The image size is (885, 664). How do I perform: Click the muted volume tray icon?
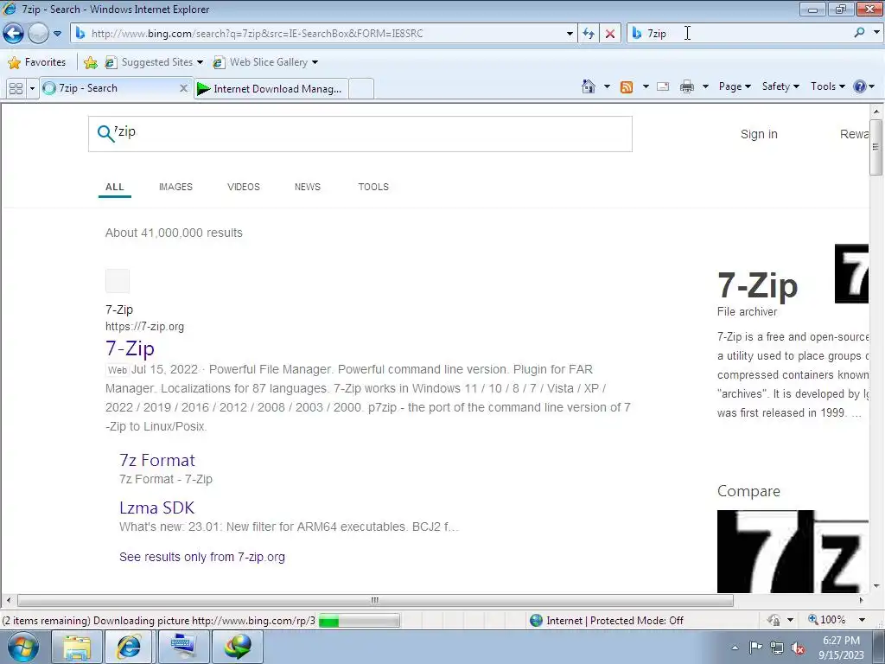(x=798, y=648)
